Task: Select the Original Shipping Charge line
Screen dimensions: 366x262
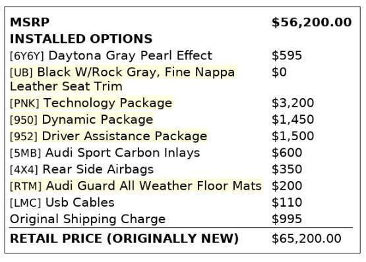Action: 88,219
